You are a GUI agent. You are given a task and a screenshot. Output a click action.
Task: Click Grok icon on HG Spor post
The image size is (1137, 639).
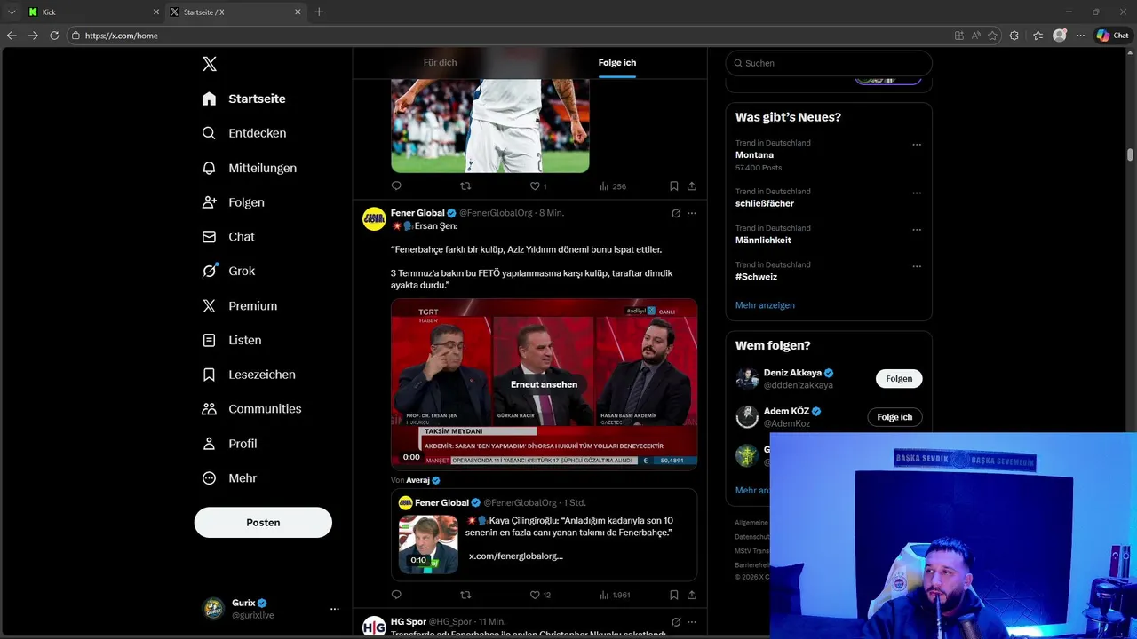(676, 622)
